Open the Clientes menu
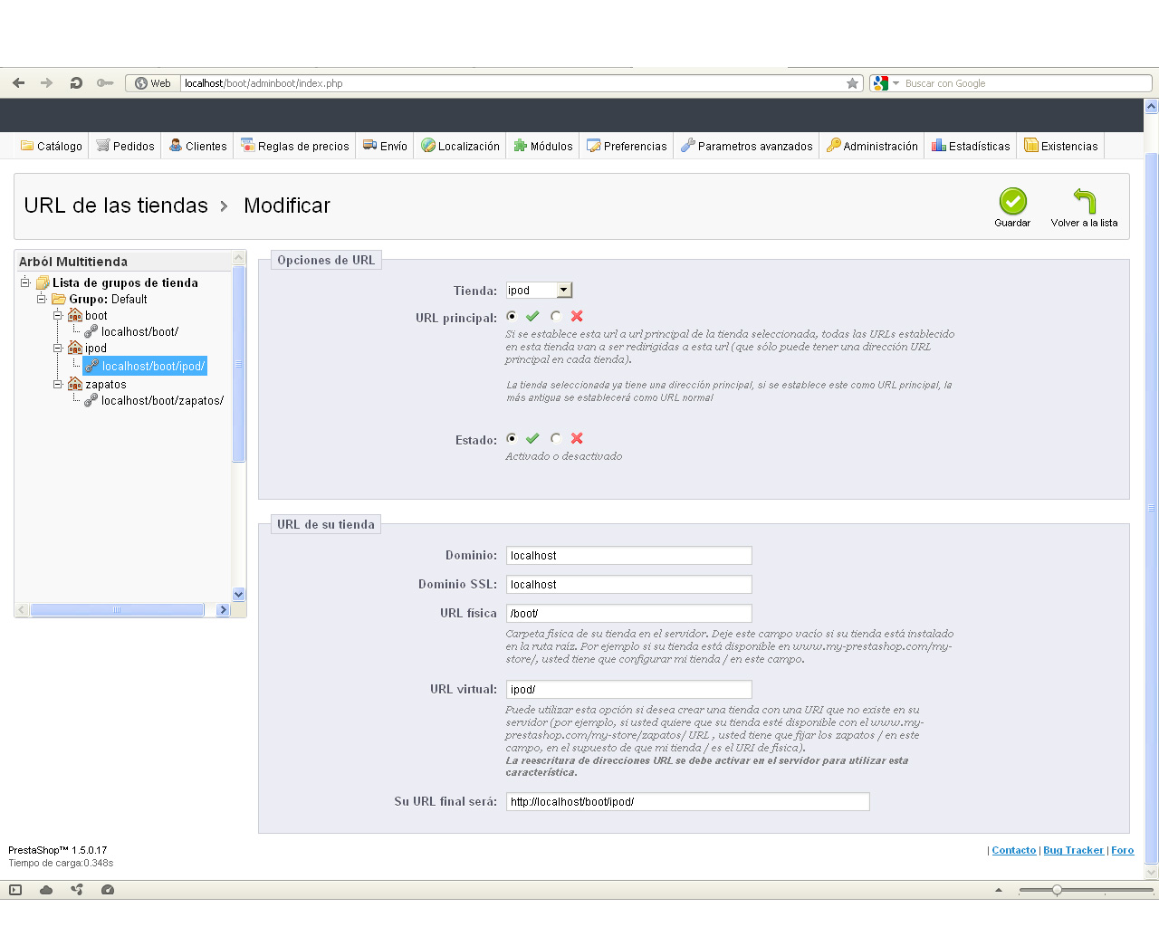 pos(197,146)
